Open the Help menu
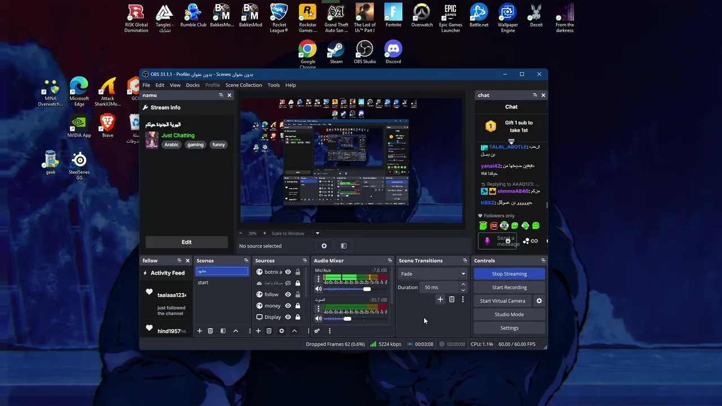The height and width of the screenshot is (406, 722). [290, 85]
